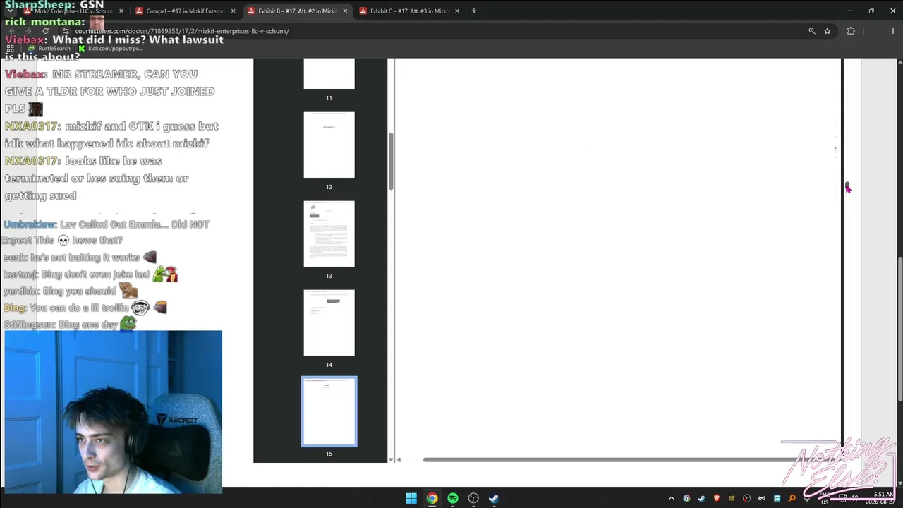This screenshot has width=903, height=508.
Task: Expand the hidden system tray icons chevron
Action: 671,498
